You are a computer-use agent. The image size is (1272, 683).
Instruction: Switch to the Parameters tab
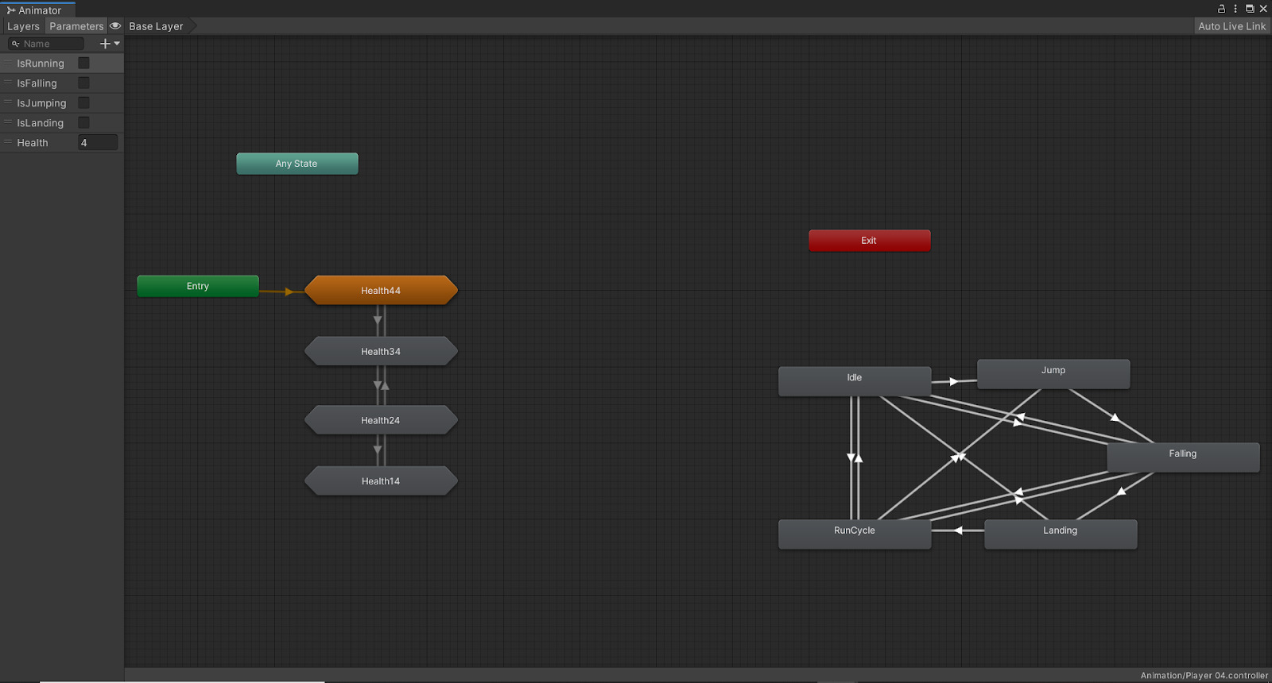click(x=76, y=26)
